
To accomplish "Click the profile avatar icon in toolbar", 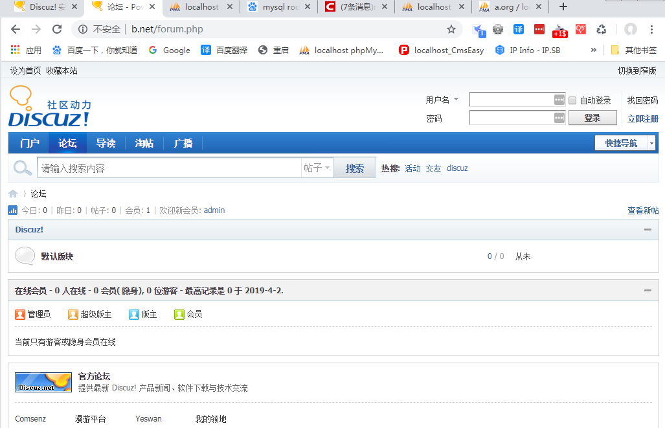I will (631, 29).
